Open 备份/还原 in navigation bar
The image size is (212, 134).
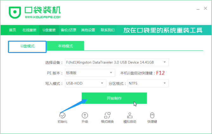coord(68,30)
